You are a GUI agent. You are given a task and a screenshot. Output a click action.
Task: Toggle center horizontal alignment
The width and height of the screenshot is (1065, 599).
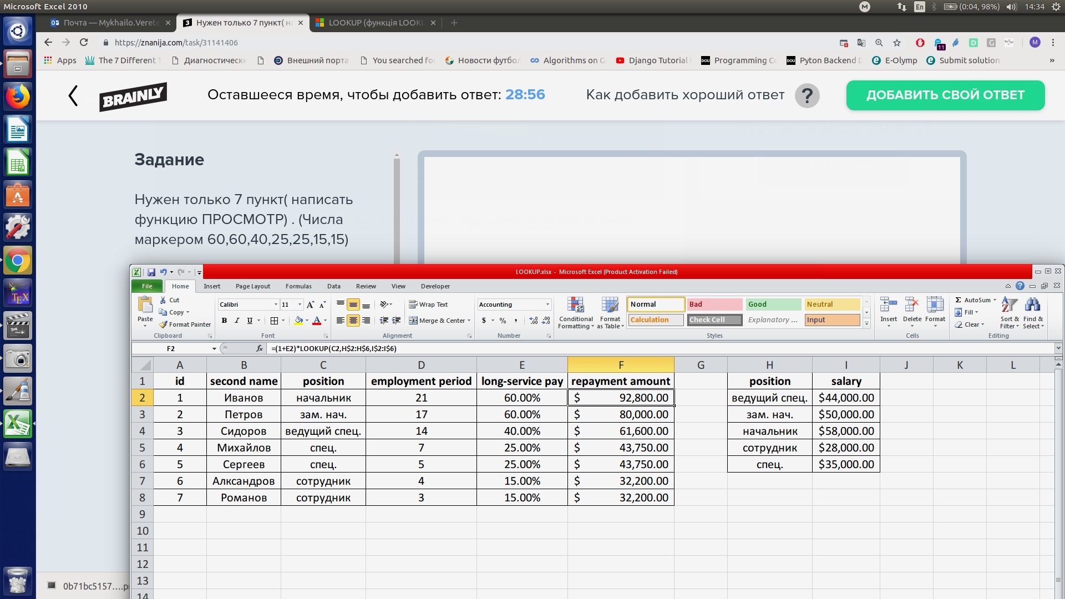pos(353,321)
